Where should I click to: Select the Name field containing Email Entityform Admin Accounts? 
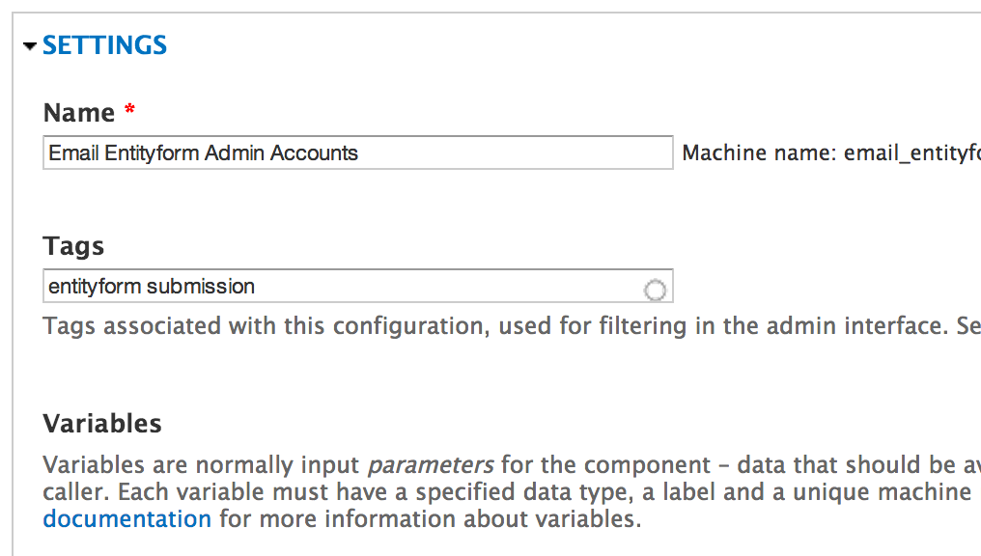coord(357,153)
